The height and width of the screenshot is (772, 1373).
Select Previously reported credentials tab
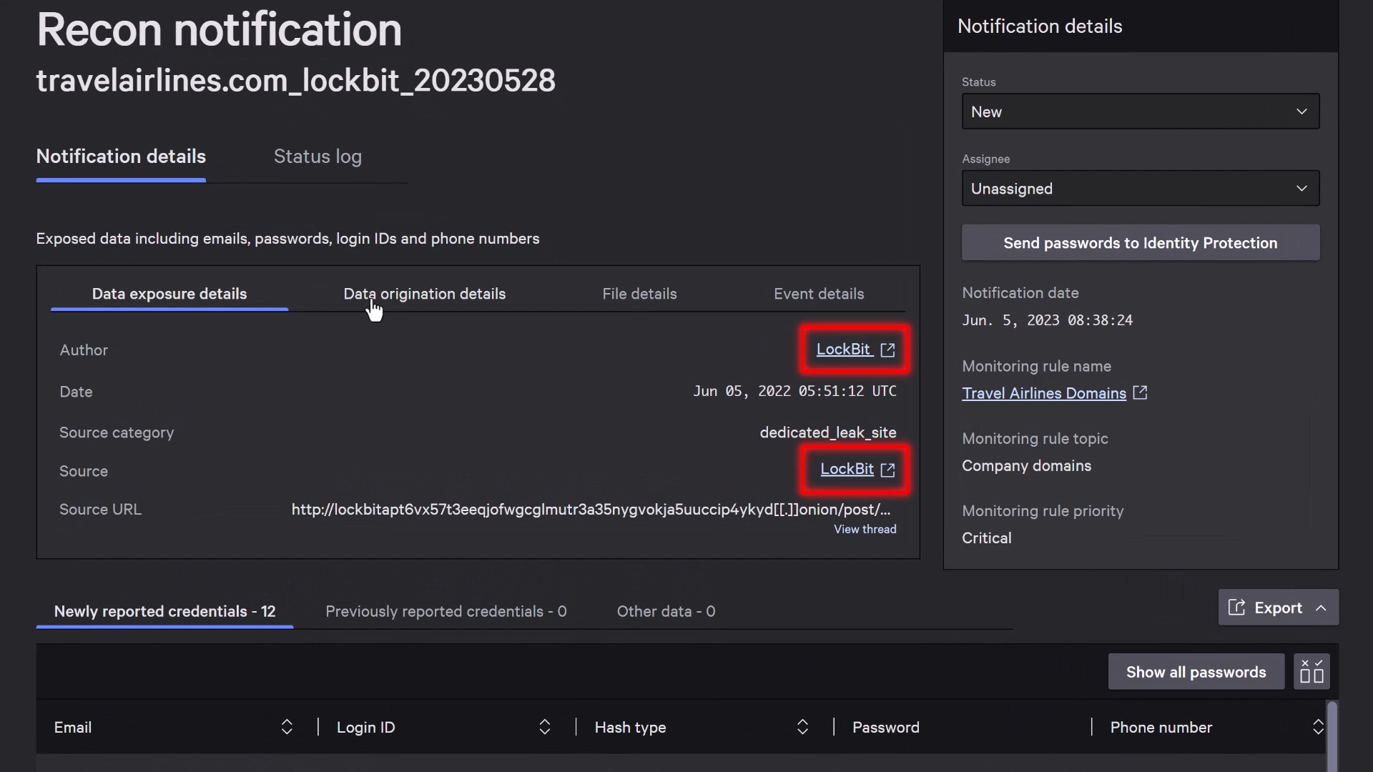446,611
